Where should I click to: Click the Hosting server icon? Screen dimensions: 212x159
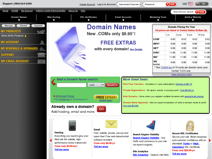(x=72, y=125)
